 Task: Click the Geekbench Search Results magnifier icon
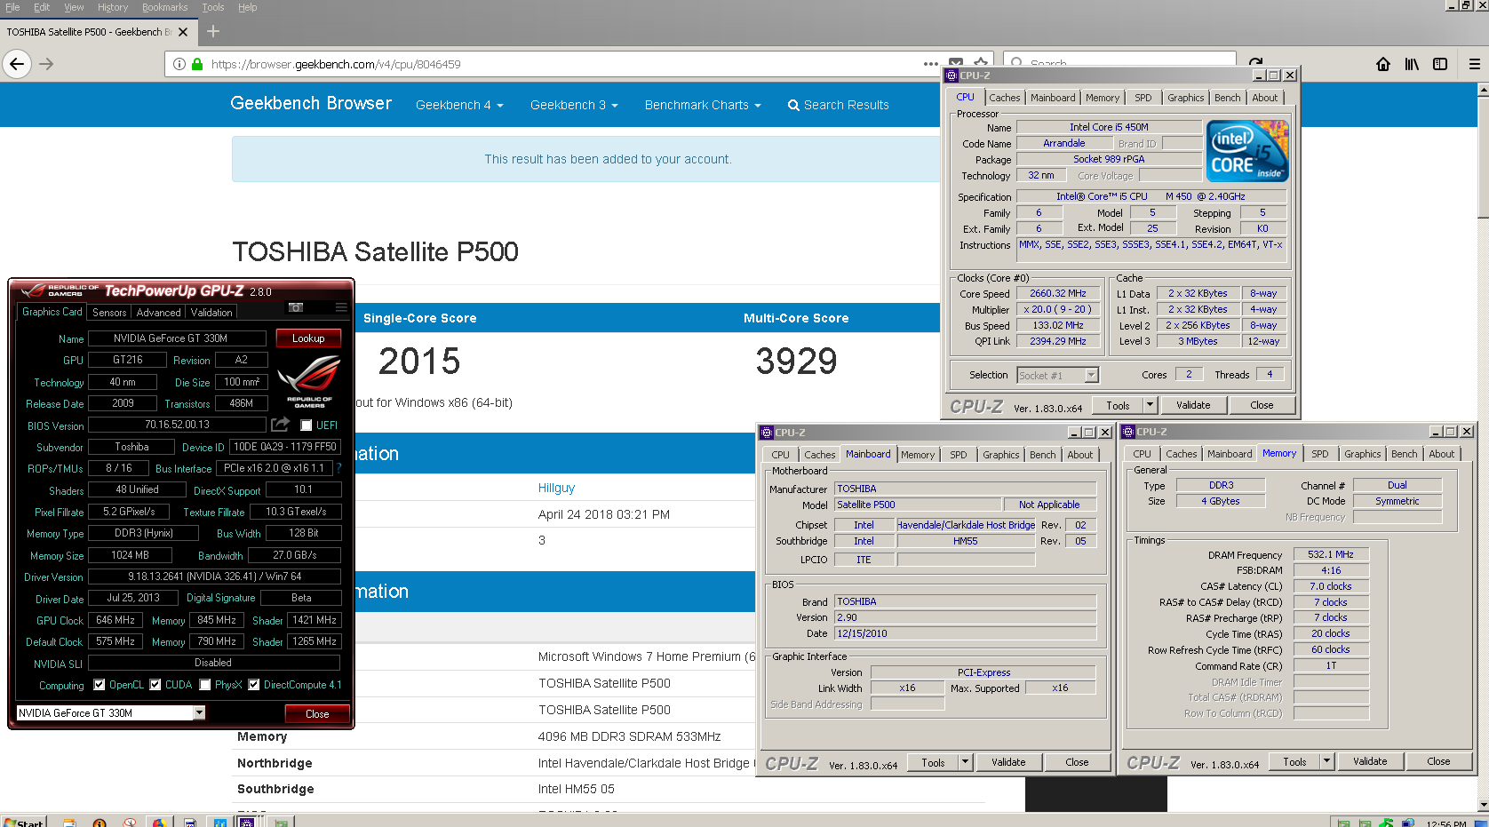click(793, 105)
